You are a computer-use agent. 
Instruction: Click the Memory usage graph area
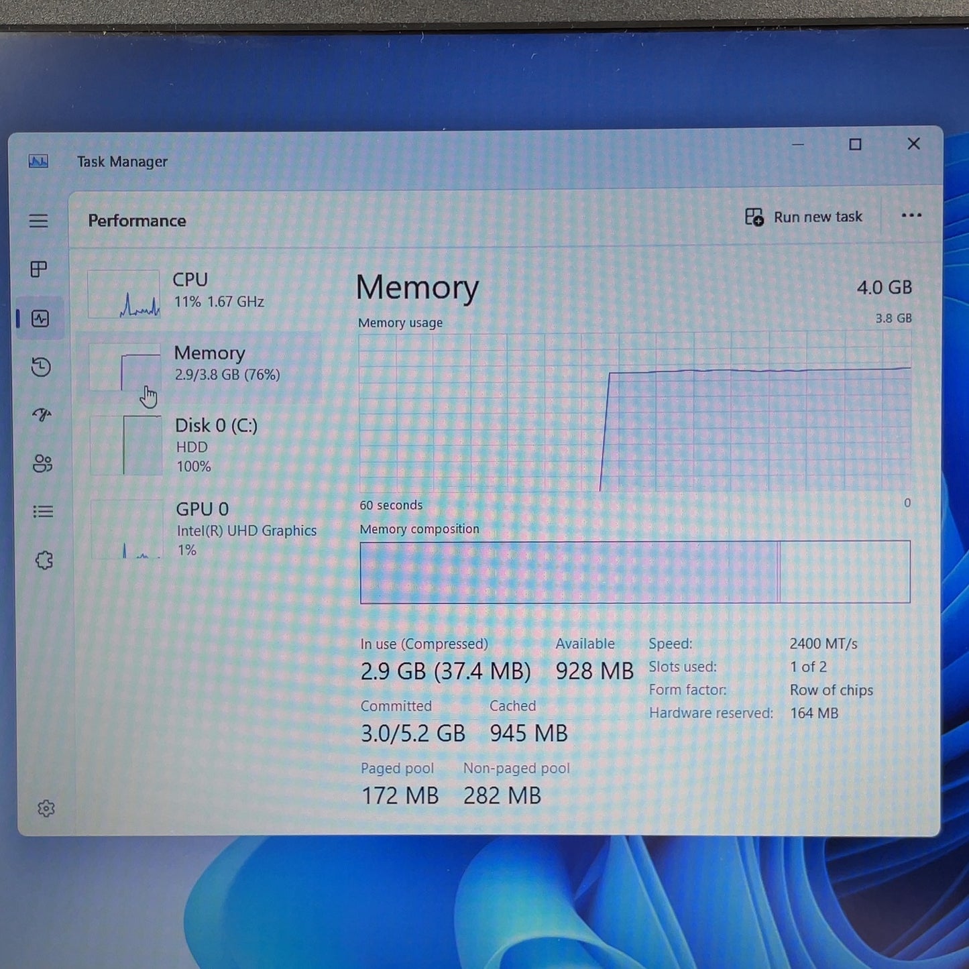click(634, 412)
